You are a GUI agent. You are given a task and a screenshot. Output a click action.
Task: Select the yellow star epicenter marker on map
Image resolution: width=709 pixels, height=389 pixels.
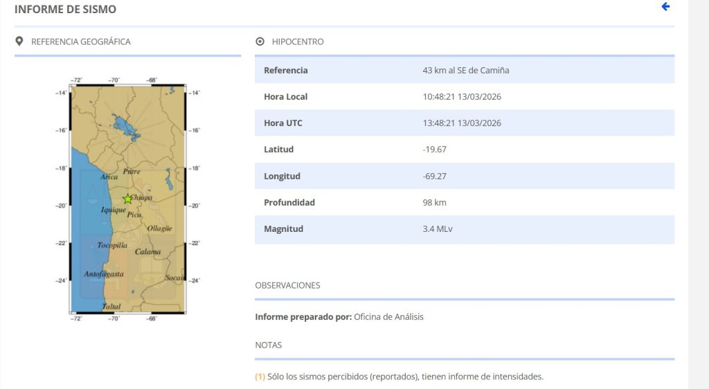pyautogui.click(x=127, y=199)
